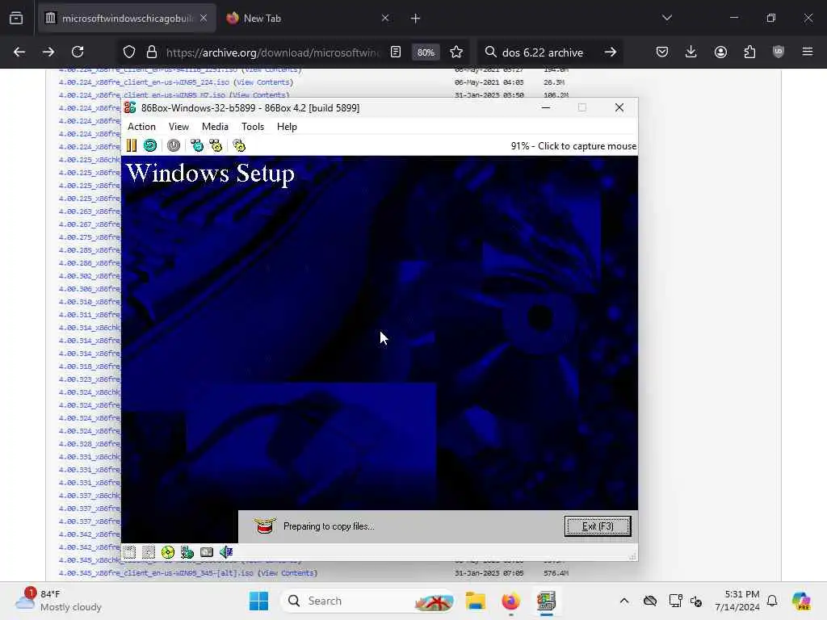Click the archive.org URL address field

(x=272, y=52)
